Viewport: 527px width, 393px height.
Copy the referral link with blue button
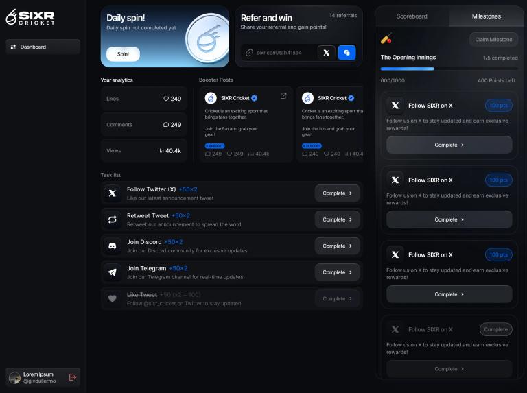(347, 53)
